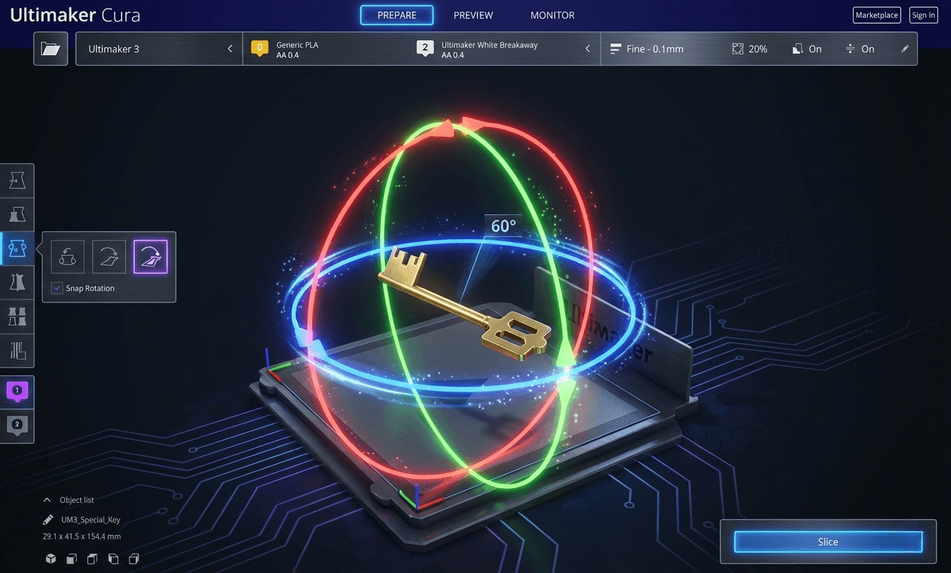The width and height of the screenshot is (951, 573).
Task: Click the Lay Flat rotation icon
Action: tap(109, 256)
